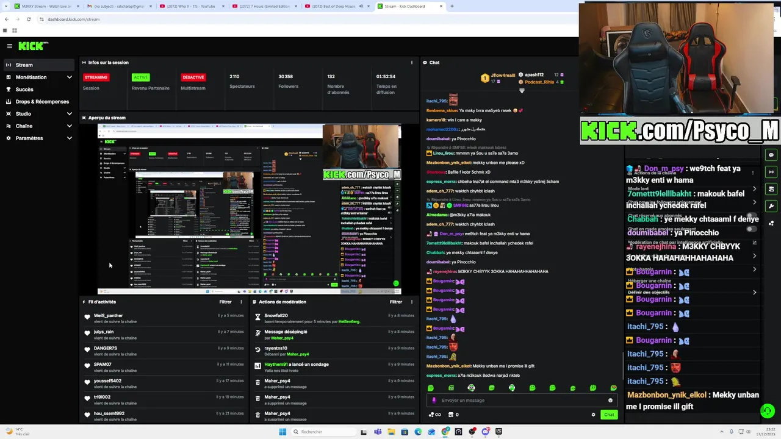Click the stream preview thumbnail
This screenshot has width=781, height=439.
point(249,209)
